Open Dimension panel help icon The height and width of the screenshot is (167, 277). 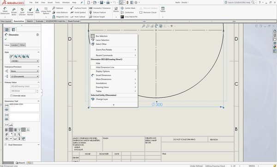click(37, 35)
